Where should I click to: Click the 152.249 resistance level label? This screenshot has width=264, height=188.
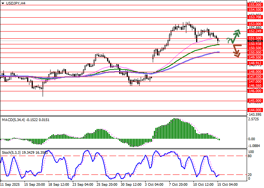(x=255, y=31)
